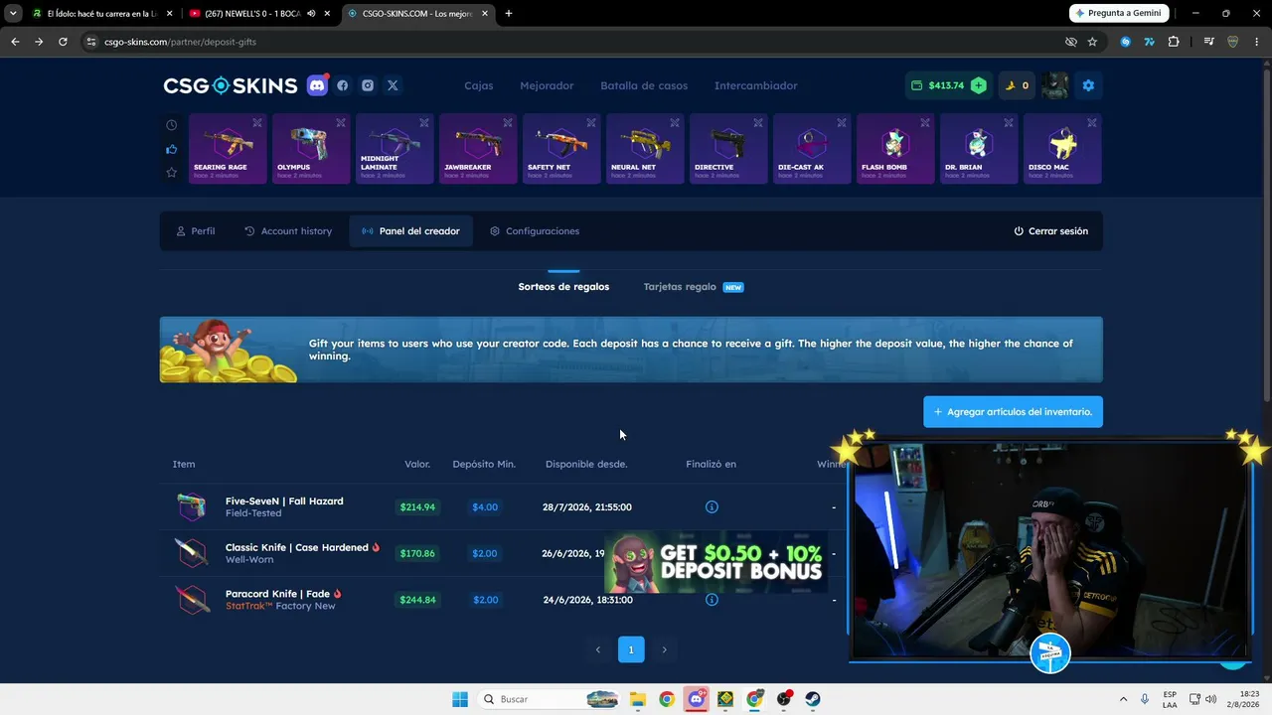Click the user avatar in the header
This screenshot has width=1272, height=715.
(x=1054, y=85)
